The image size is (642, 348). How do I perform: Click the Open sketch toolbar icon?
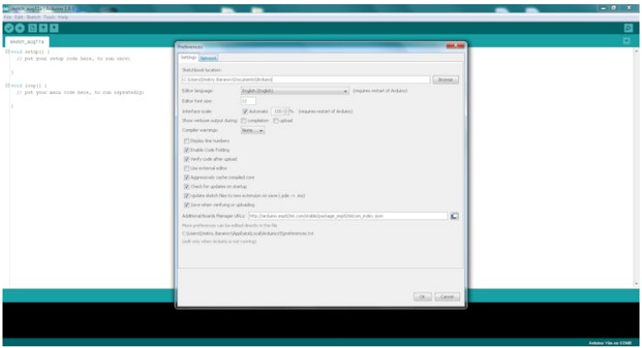tap(42, 28)
